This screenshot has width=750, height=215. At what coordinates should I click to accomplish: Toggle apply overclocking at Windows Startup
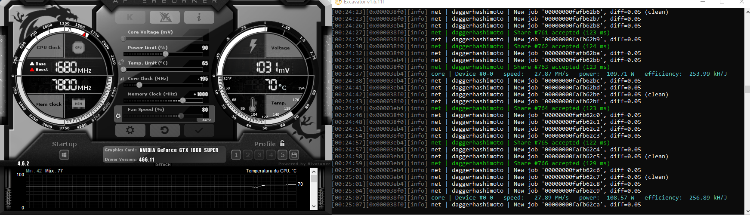64,155
